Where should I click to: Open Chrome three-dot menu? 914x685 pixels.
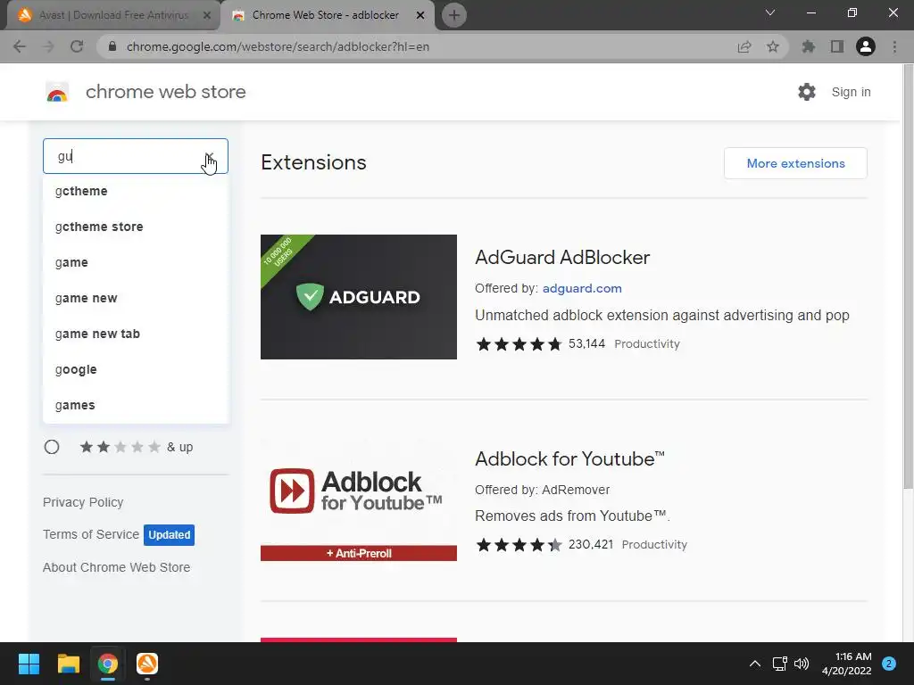pos(894,46)
